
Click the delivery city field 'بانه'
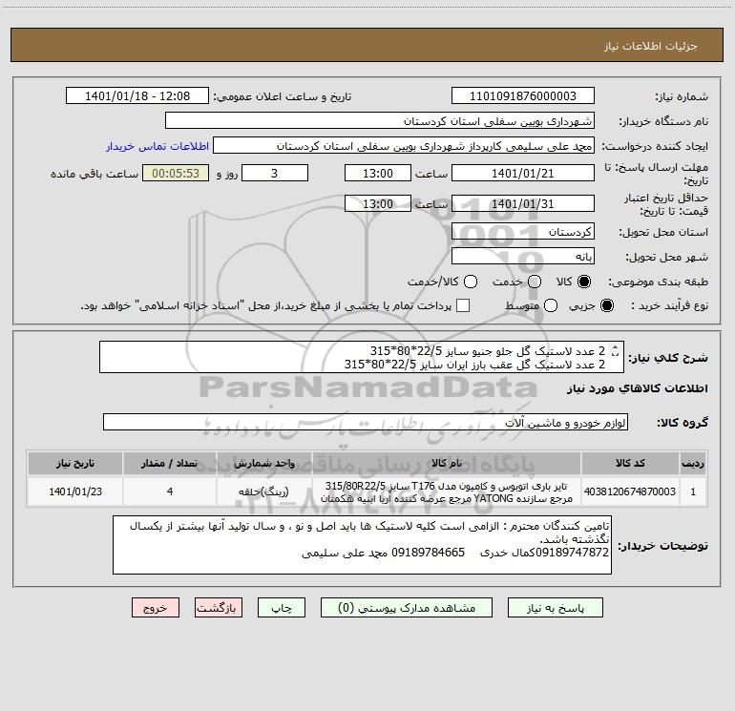523,257
